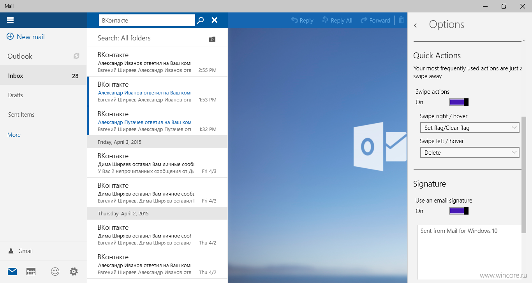The image size is (532, 283).
Task: Click the search box containing ВКонтакте
Action: 147,20
